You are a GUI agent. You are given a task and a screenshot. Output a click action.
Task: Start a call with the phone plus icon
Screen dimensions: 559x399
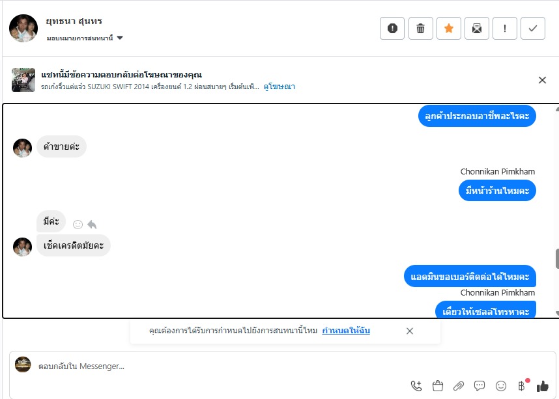[x=416, y=386]
